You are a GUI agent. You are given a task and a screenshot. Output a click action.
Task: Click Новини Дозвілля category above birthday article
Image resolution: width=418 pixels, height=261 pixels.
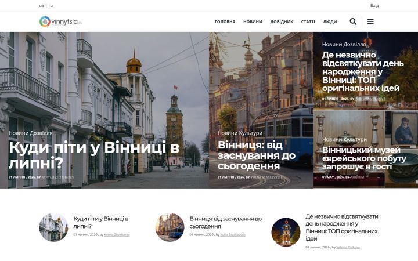click(x=344, y=45)
